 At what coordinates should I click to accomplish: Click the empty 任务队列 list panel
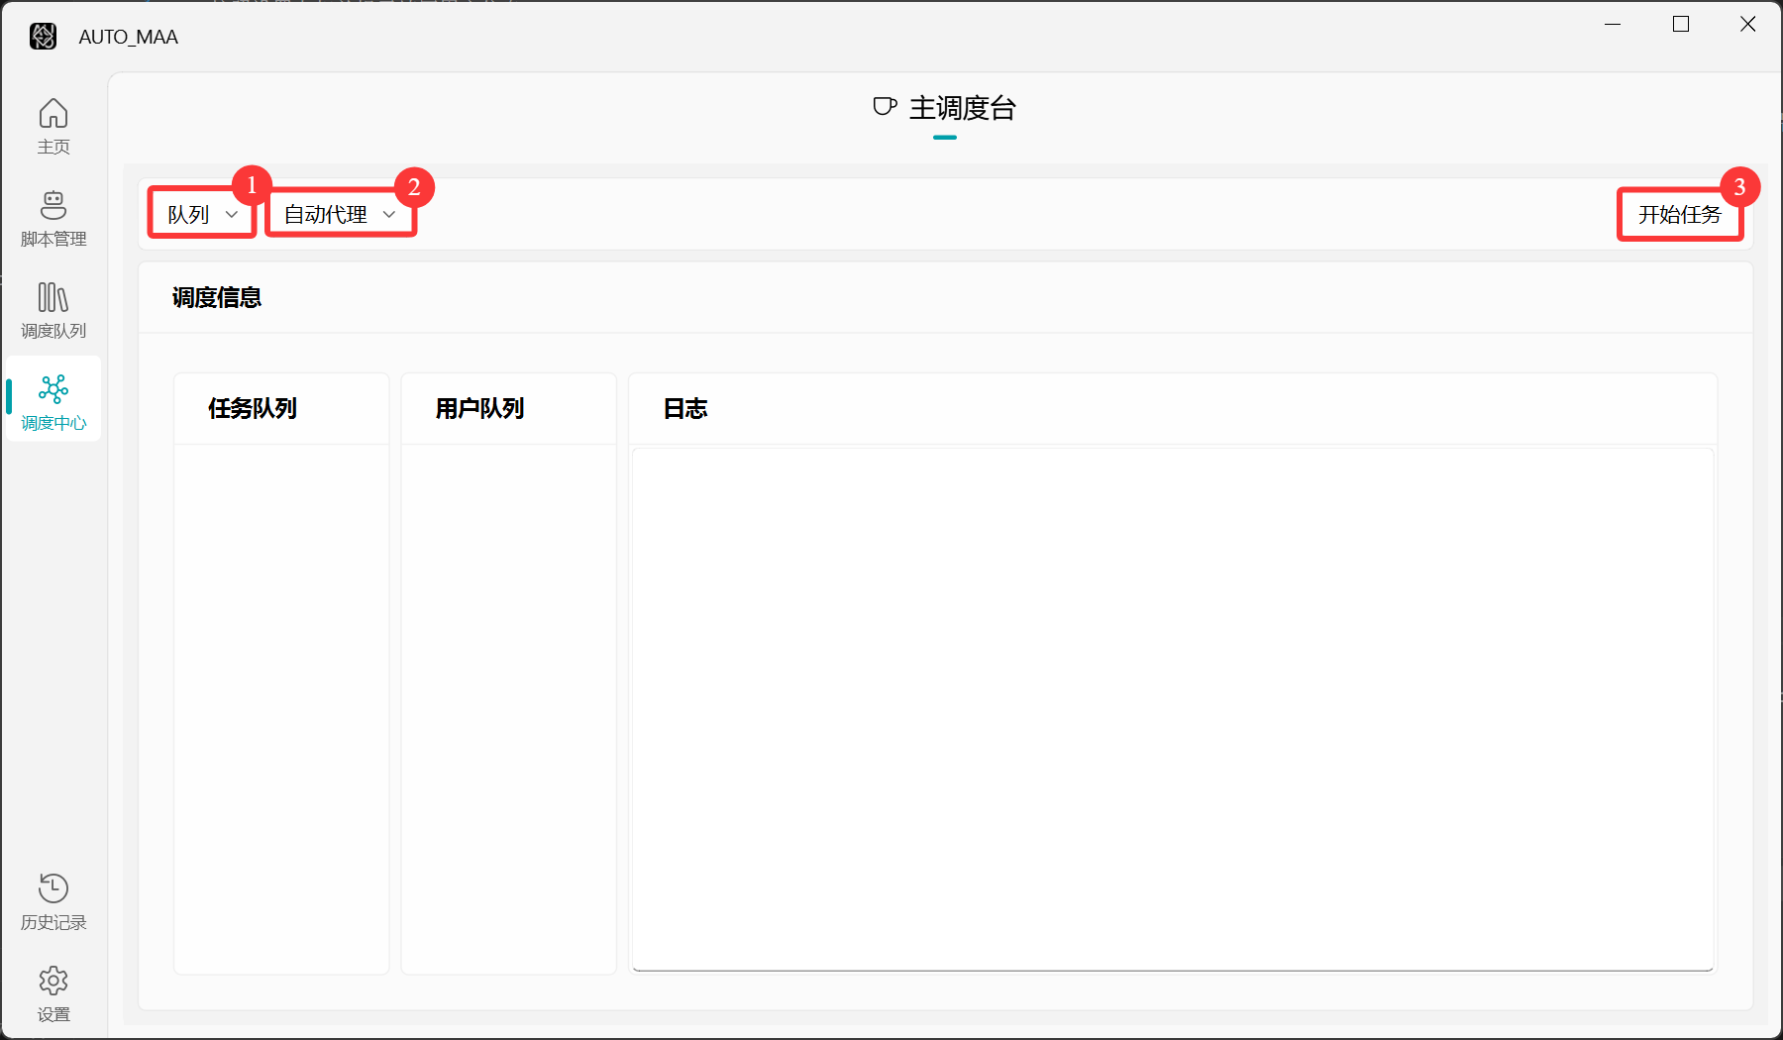[x=281, y=708]
